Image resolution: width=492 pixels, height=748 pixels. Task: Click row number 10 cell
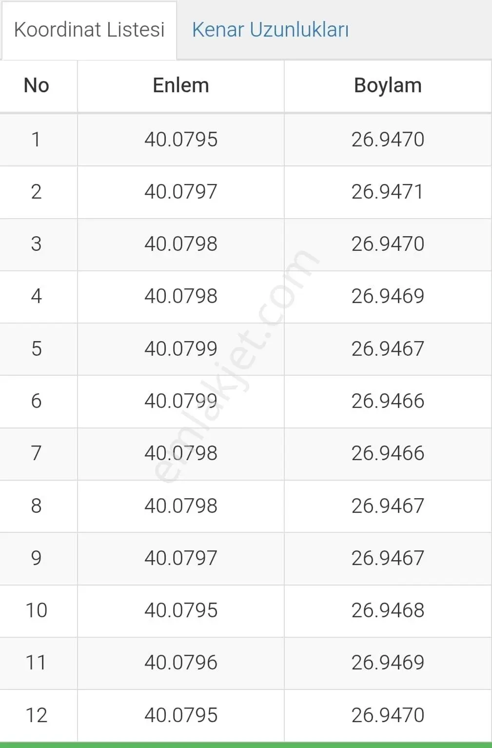pyautogui.click(x=37, y=610)
